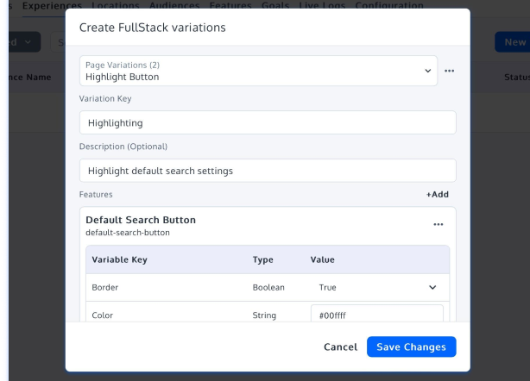Open the Locations tab

click(115, 5)
